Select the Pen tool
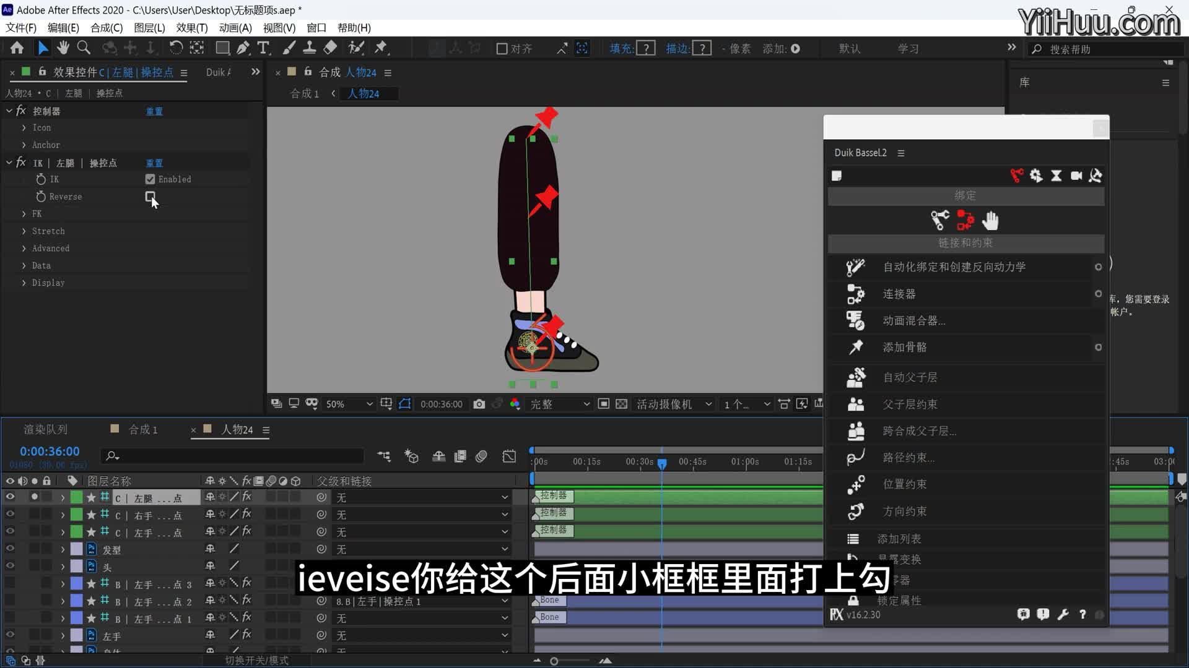 (243, 48)
